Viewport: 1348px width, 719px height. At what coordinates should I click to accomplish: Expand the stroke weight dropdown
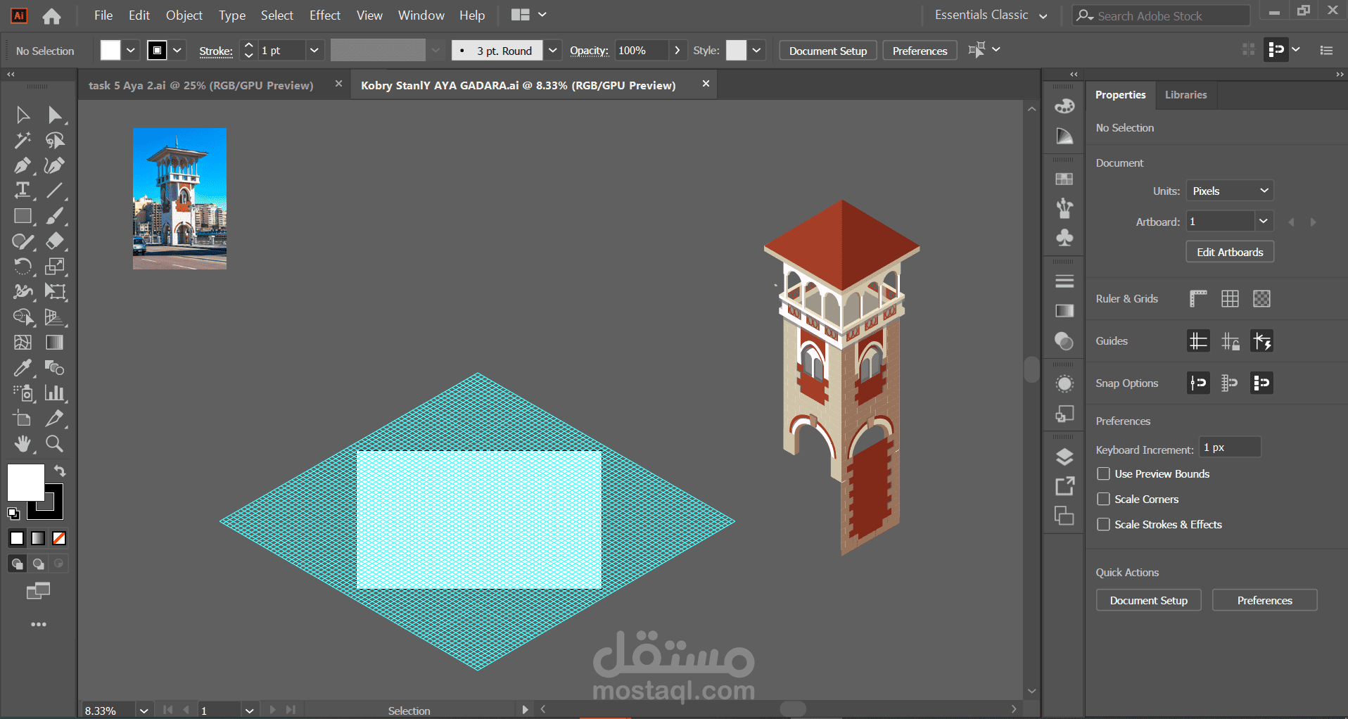tap(314, 51)
